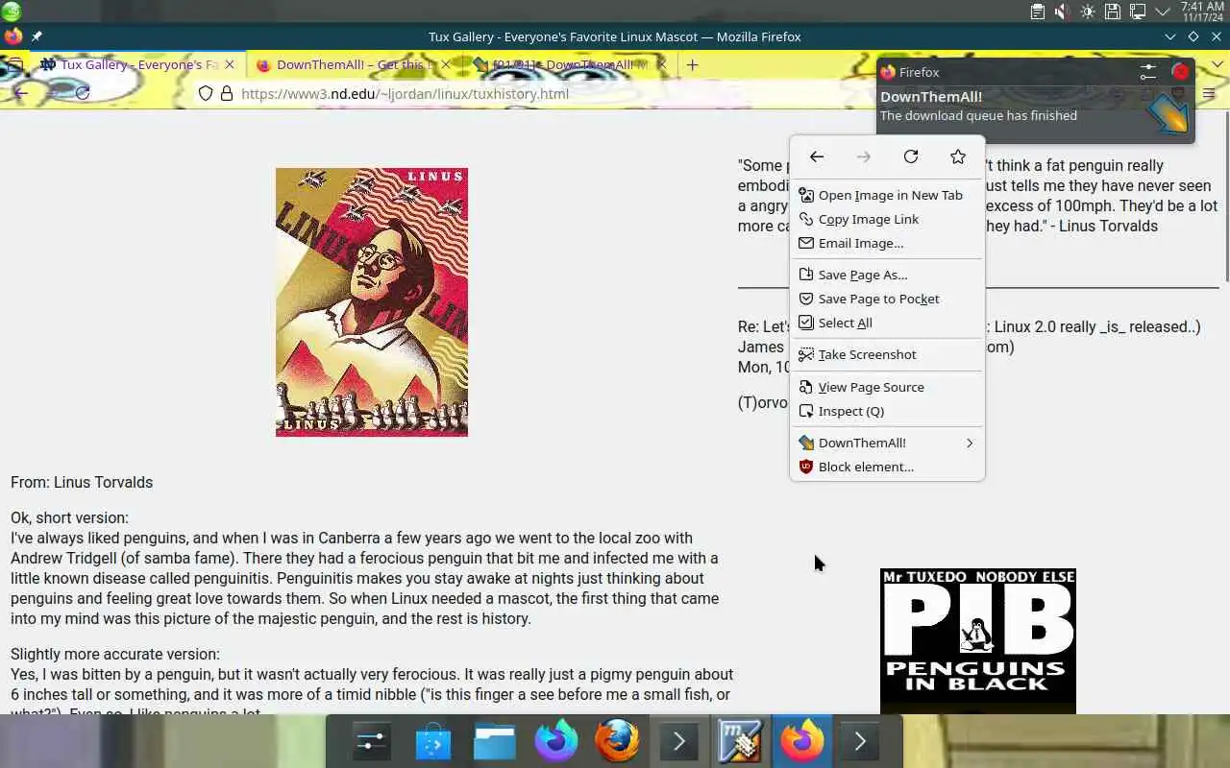Select View Page Source
The width and height of the screenshot is (1230, 768).
point(887,387)
